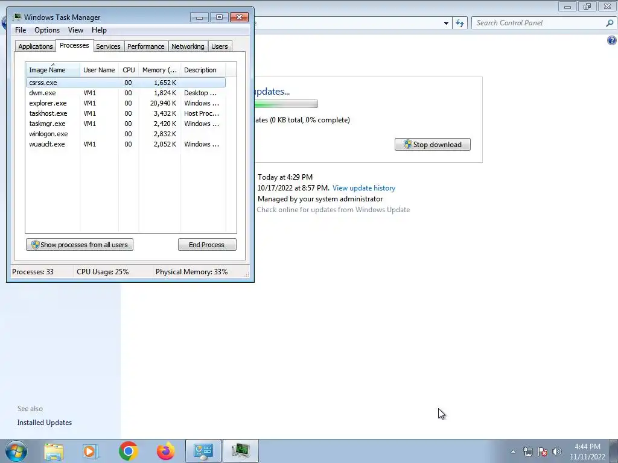This screenshot has height=463, width=618.
Task: Select the csrss.exe process row
Action: coord(126,82)
